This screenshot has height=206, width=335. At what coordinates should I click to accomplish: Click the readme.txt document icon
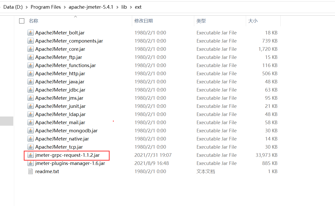click(x=31, y=171)
